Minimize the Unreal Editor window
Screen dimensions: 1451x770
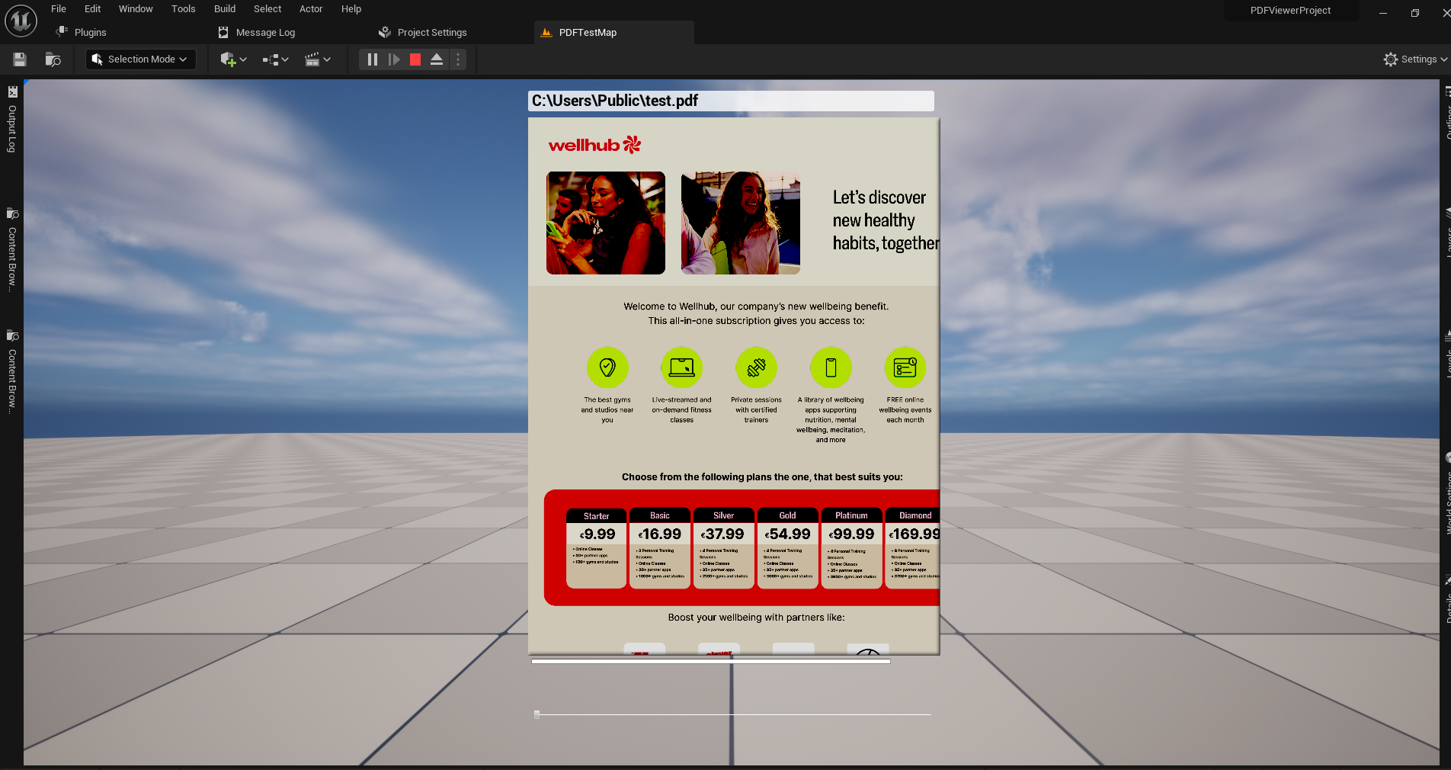click(x=1383, y=13)
